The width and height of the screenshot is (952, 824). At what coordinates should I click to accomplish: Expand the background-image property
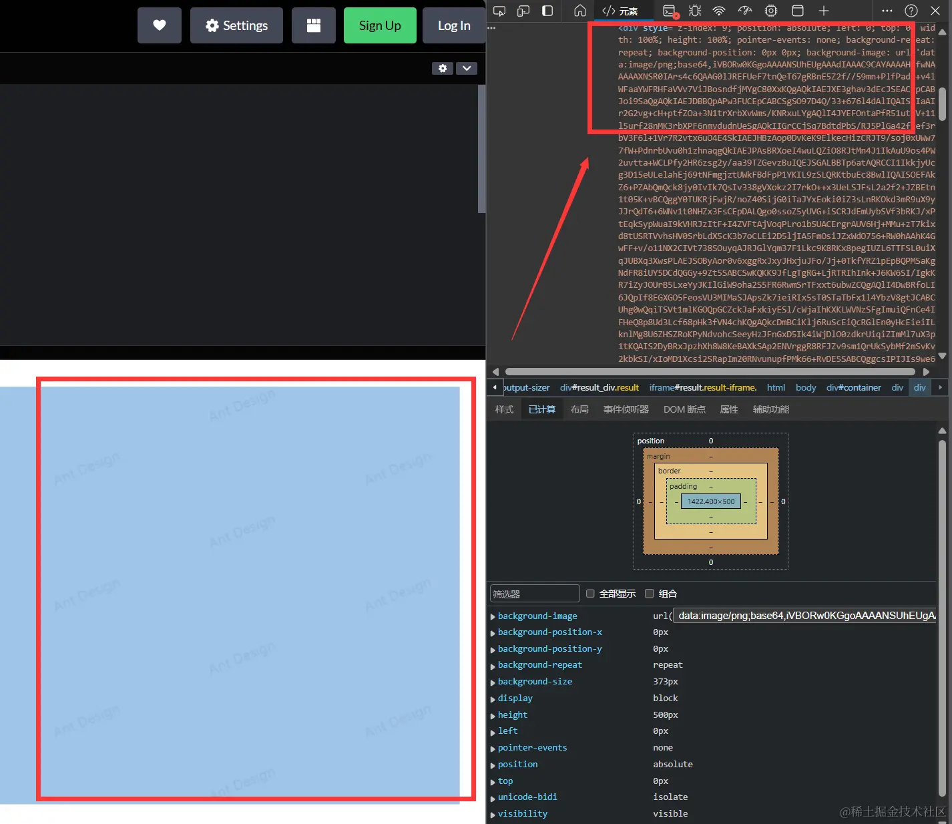coord(493,617)
